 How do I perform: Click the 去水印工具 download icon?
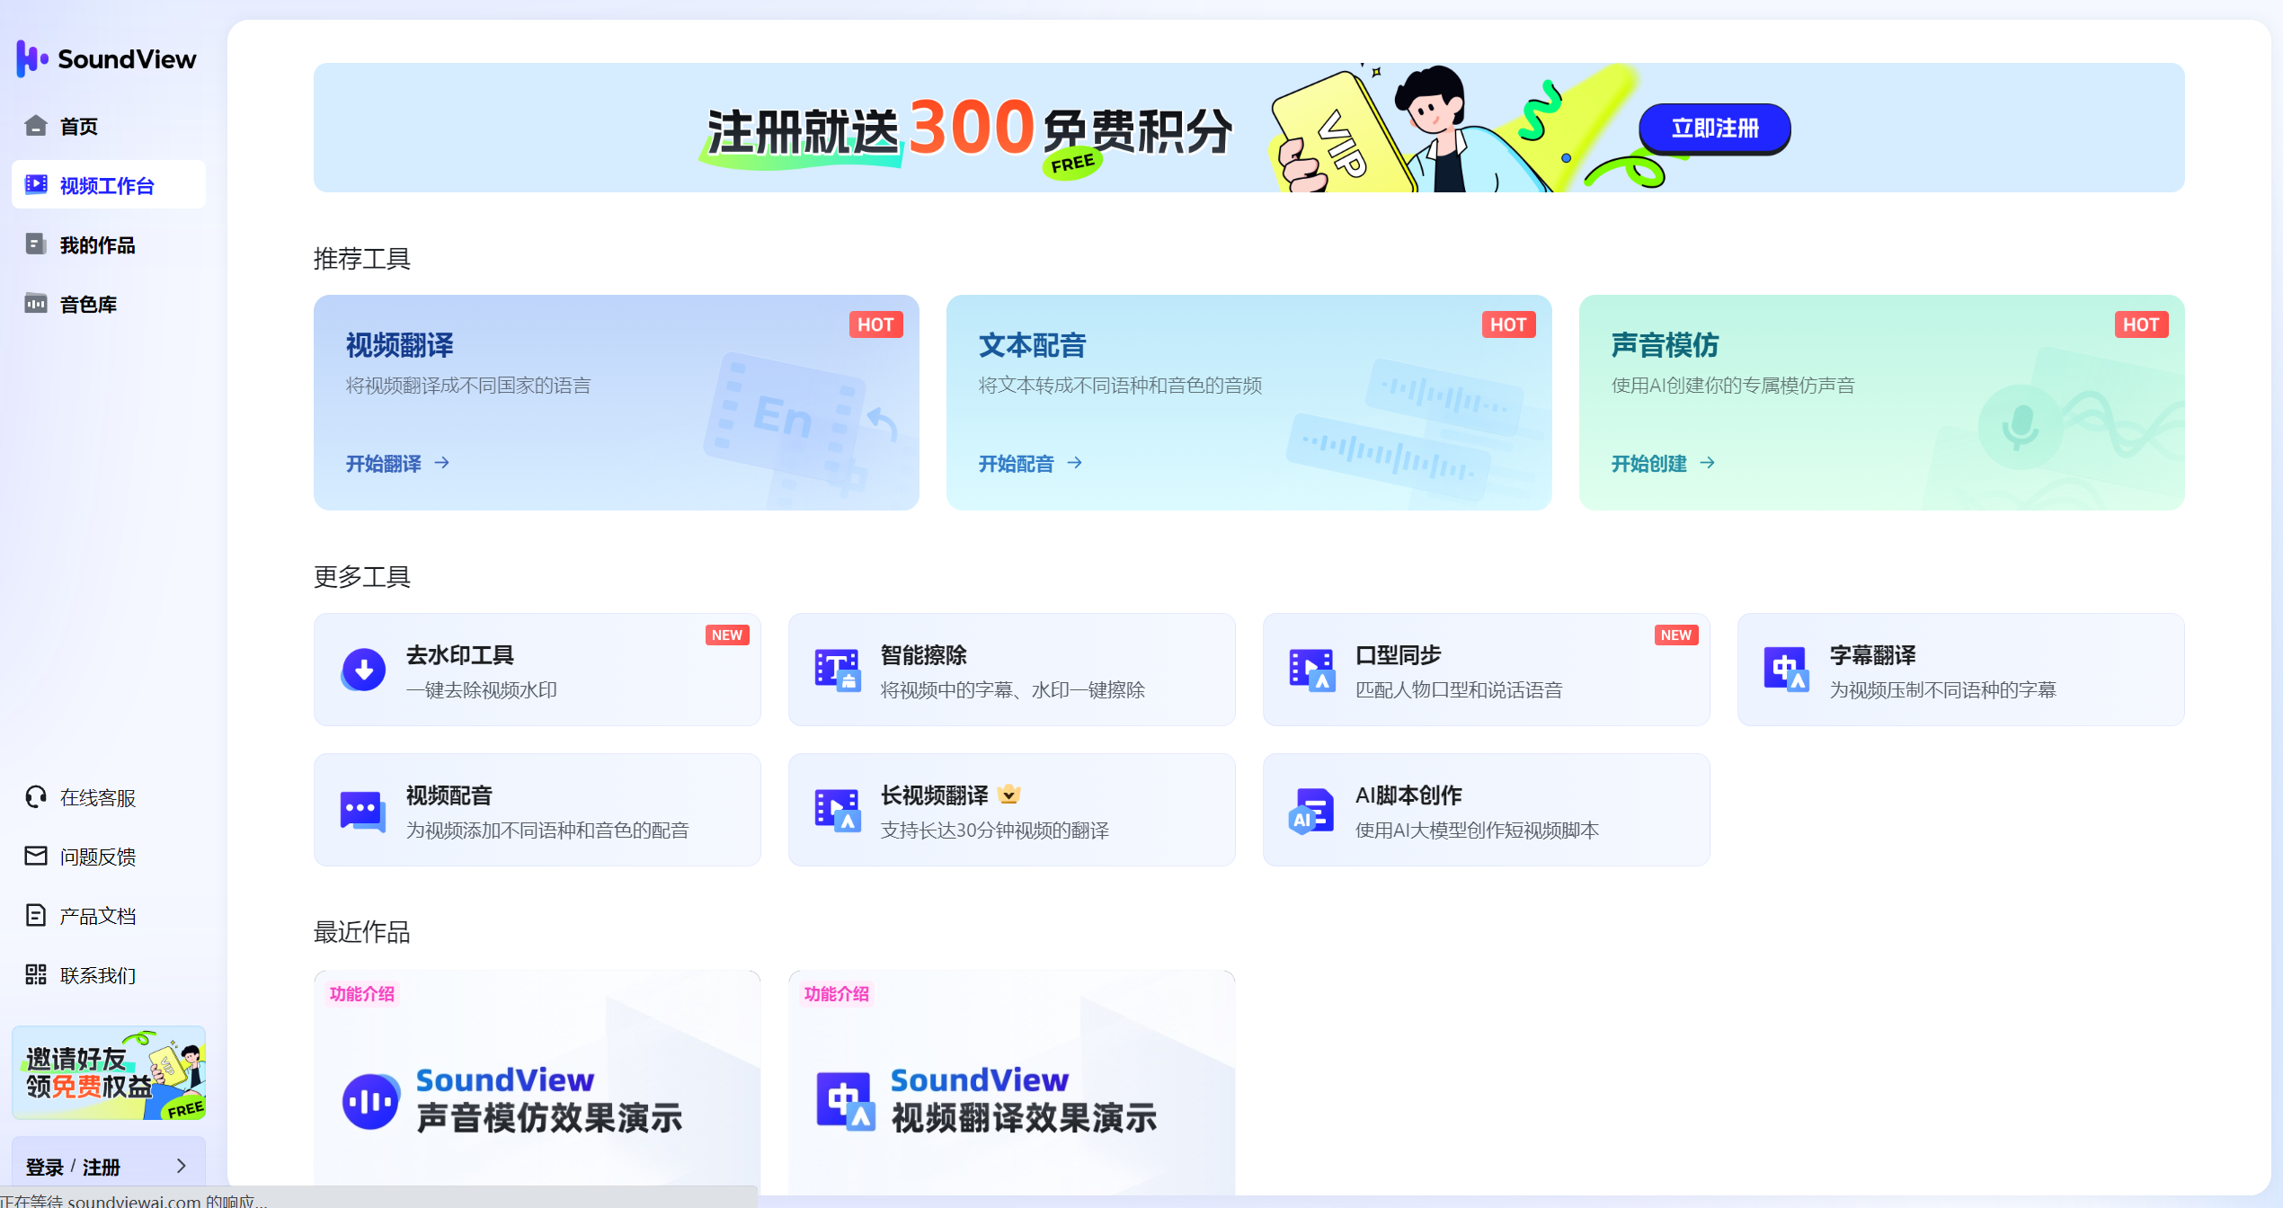click(363, 670)
